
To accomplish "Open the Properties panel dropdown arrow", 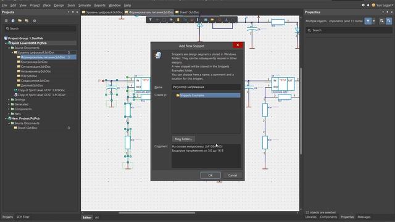I will 383,12.
